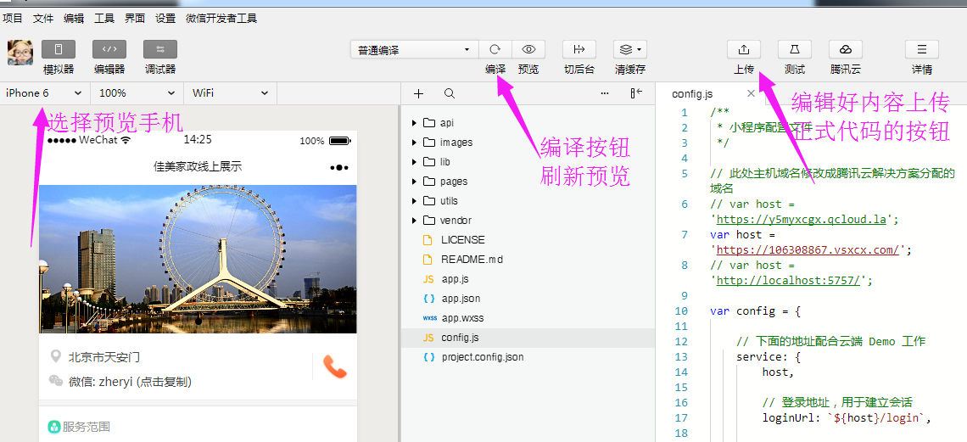Screen dimensions: 967x442
Task: Toggle the editor (编辑器) panel
Action: (109, 49)
